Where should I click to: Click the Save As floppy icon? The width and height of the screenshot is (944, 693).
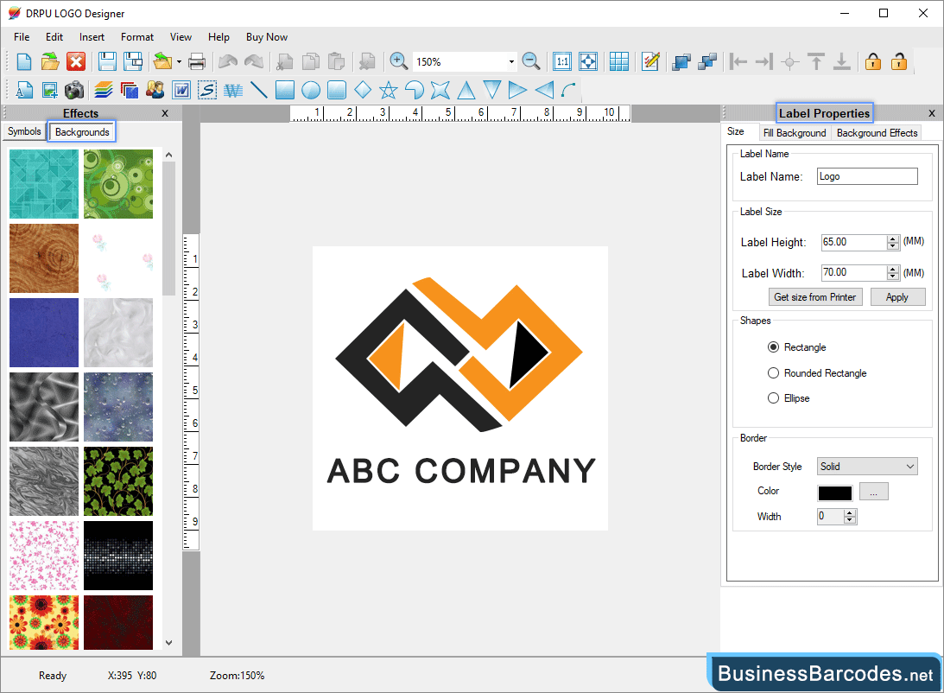(x=133, y=61)
